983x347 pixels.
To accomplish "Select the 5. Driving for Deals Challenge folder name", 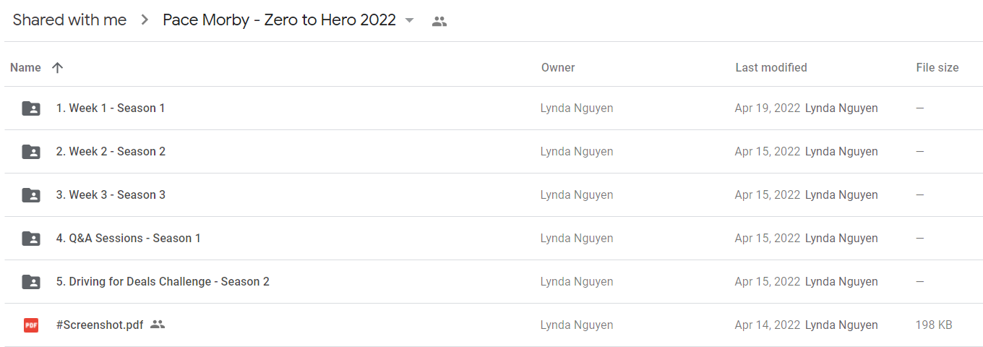I will pos(163,281).
